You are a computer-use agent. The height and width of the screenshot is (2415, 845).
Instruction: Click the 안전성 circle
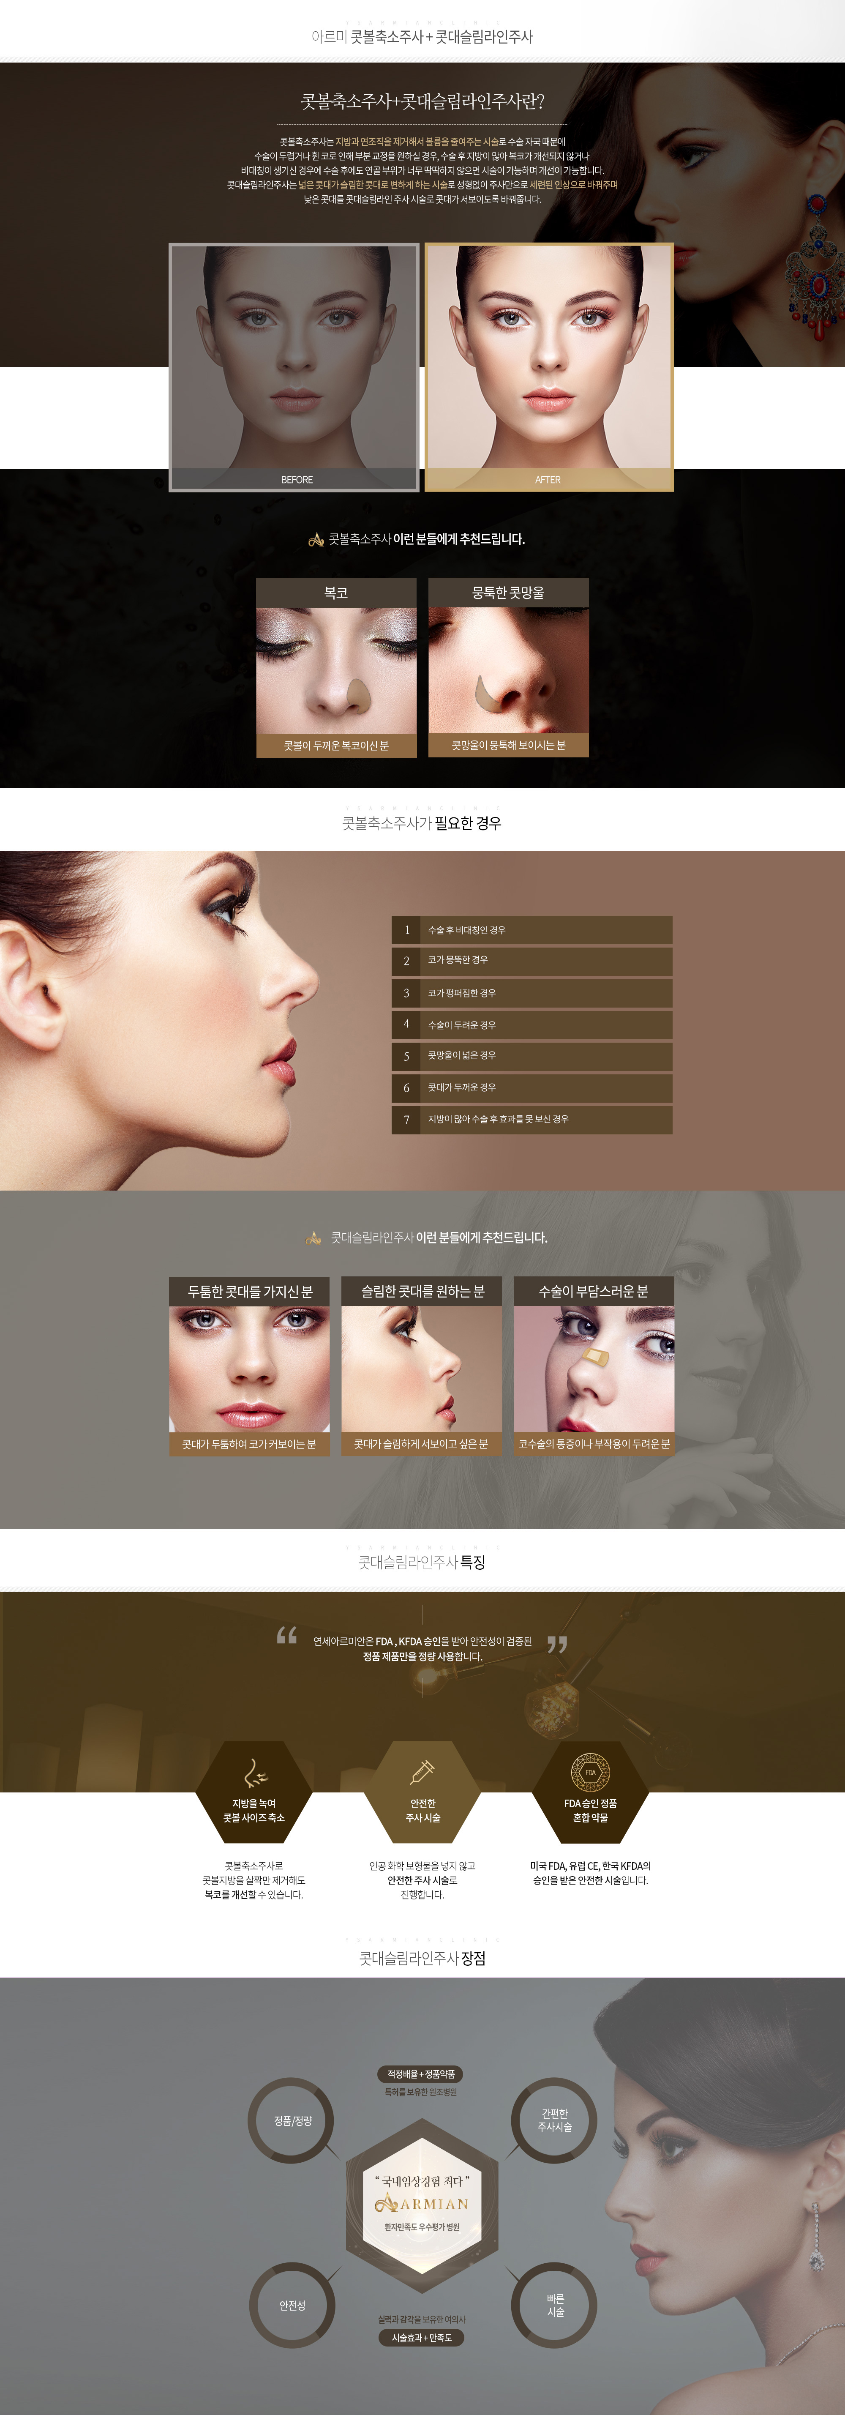[292, 2305]
